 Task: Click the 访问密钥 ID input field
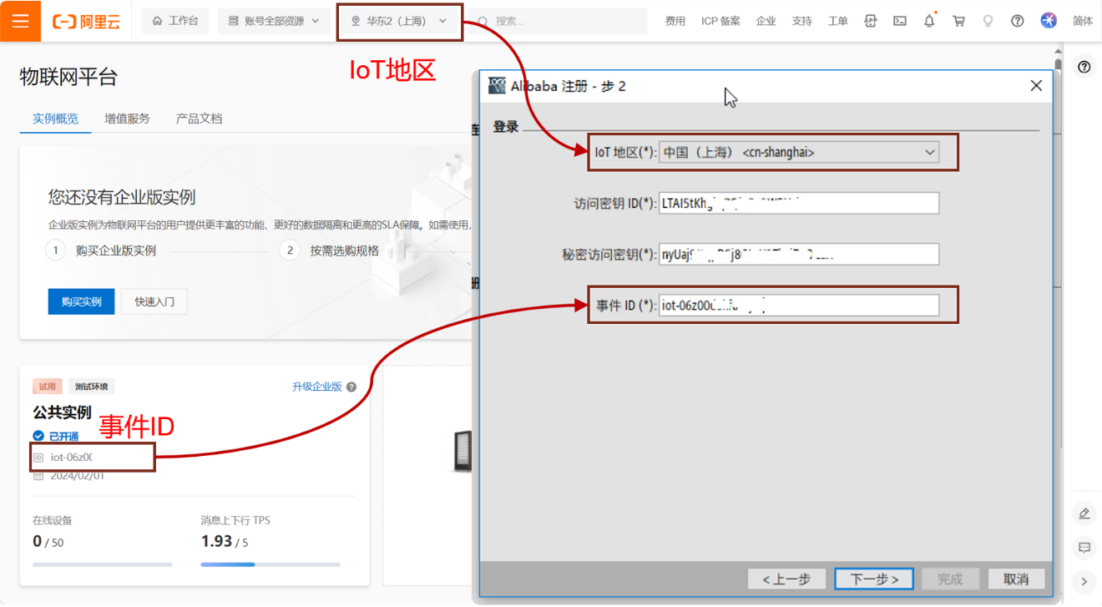pos(799,203)
